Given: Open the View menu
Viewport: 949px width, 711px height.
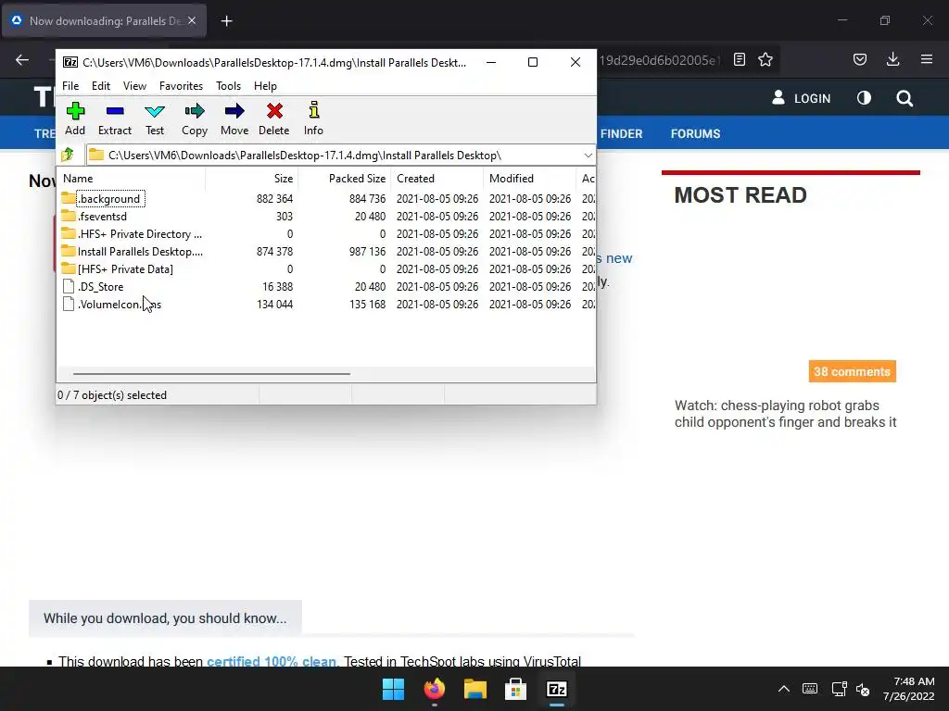Looking at the screenshot, I should [x=134, y=86].
